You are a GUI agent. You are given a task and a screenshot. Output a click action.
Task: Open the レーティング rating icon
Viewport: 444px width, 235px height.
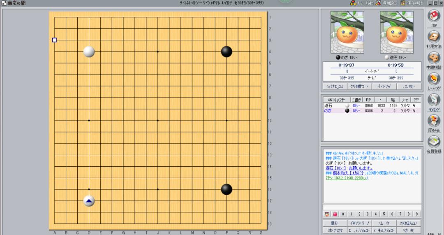coord(434,79)
